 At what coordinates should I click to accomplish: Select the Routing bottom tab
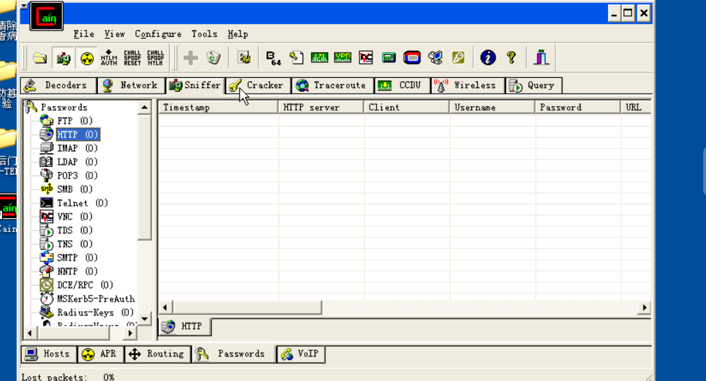click(x=157, y=354)
